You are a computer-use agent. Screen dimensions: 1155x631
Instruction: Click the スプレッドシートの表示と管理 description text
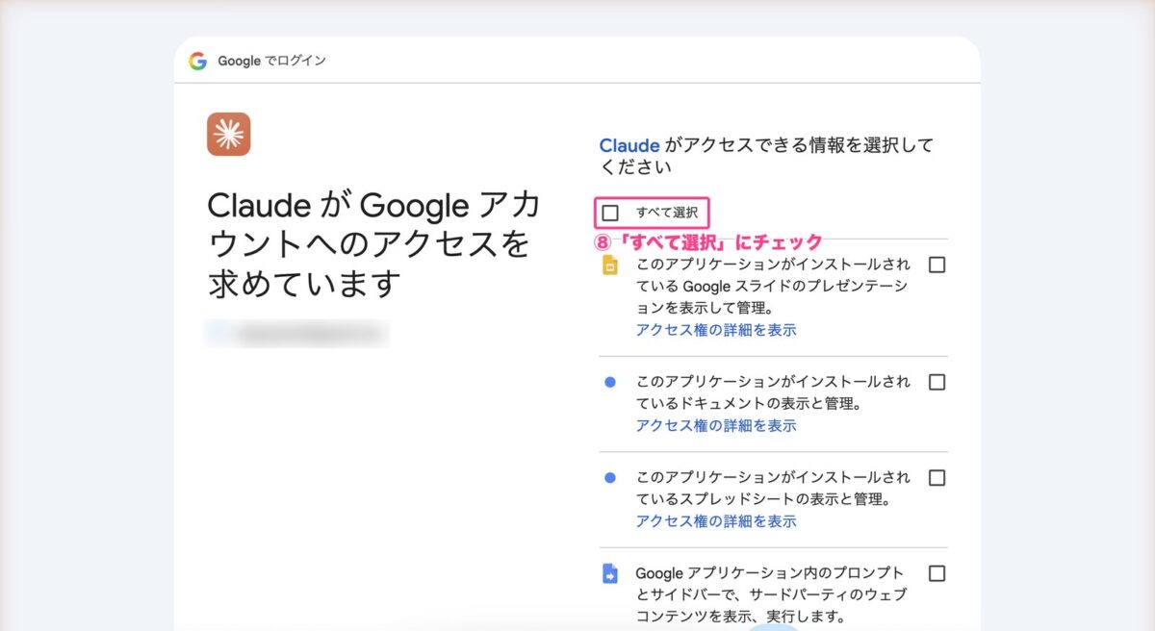[x=772, y=489]
